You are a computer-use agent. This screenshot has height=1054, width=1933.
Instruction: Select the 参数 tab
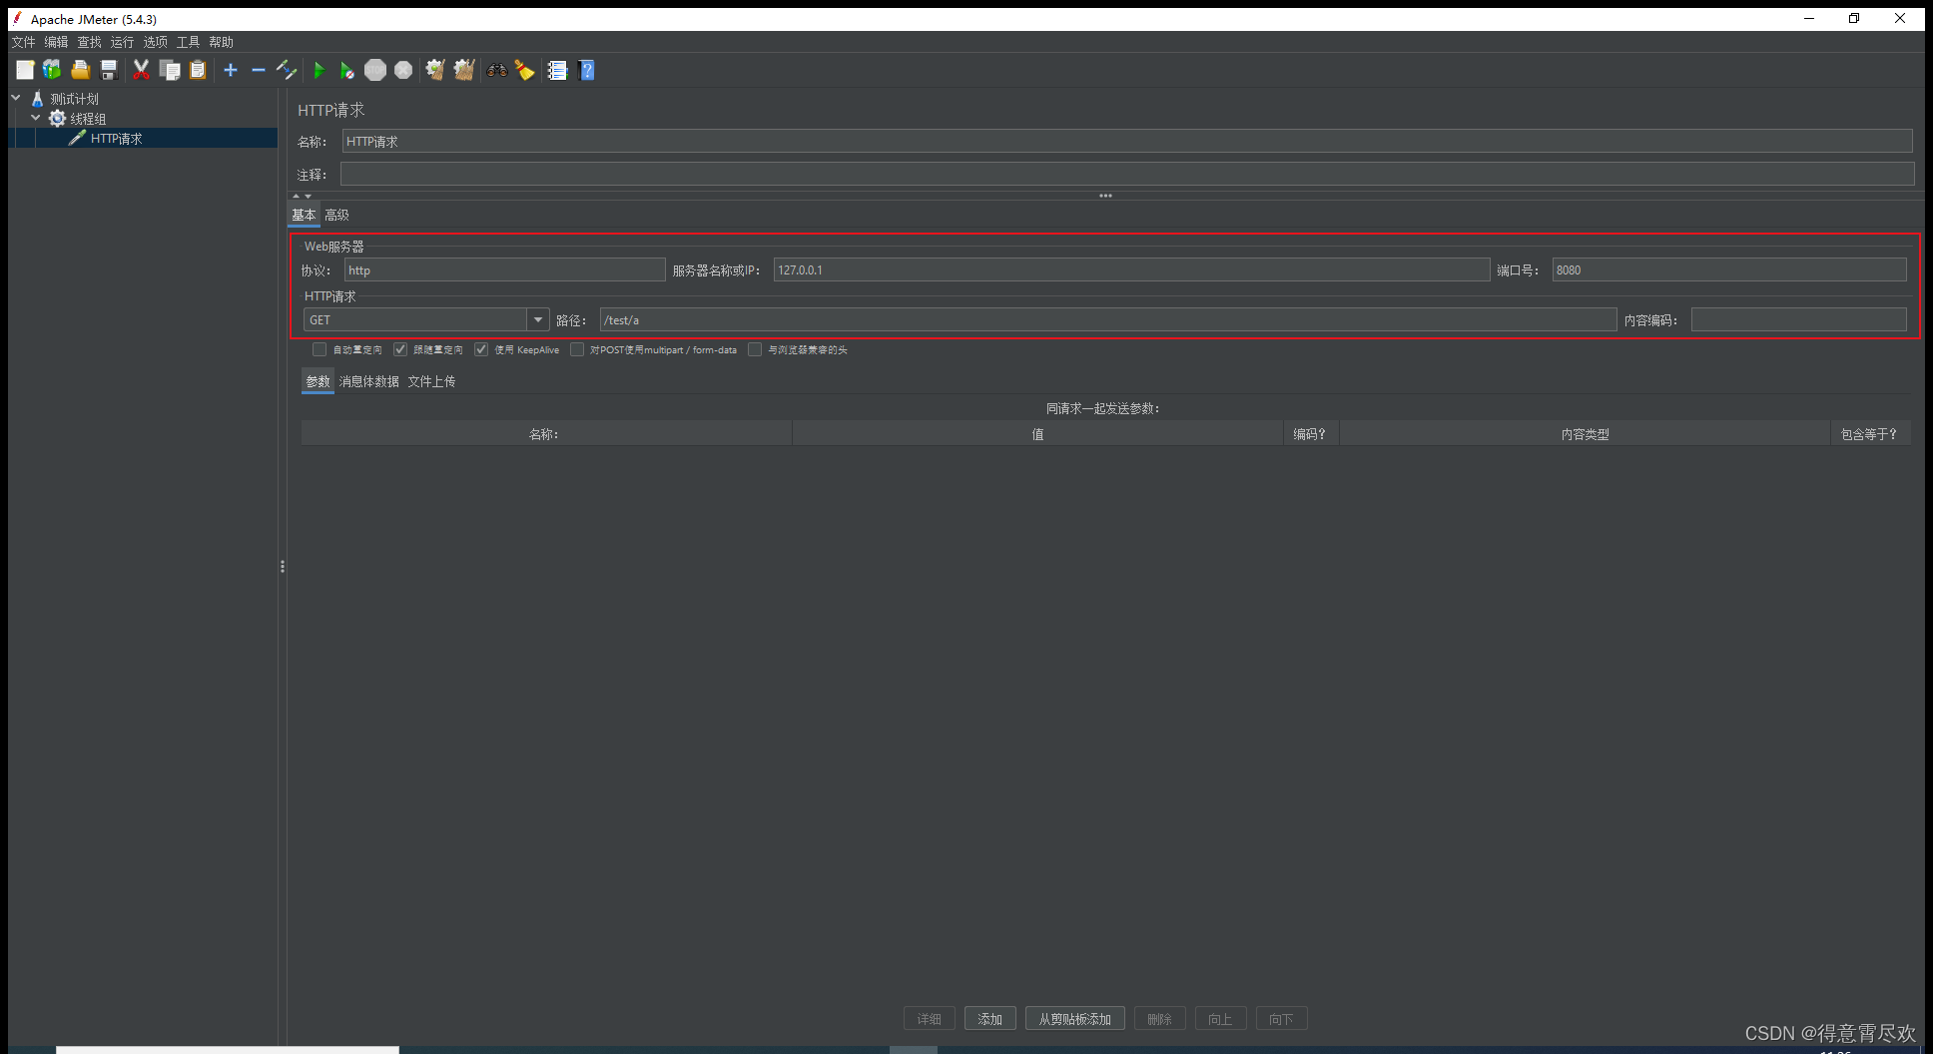point(318,381)
